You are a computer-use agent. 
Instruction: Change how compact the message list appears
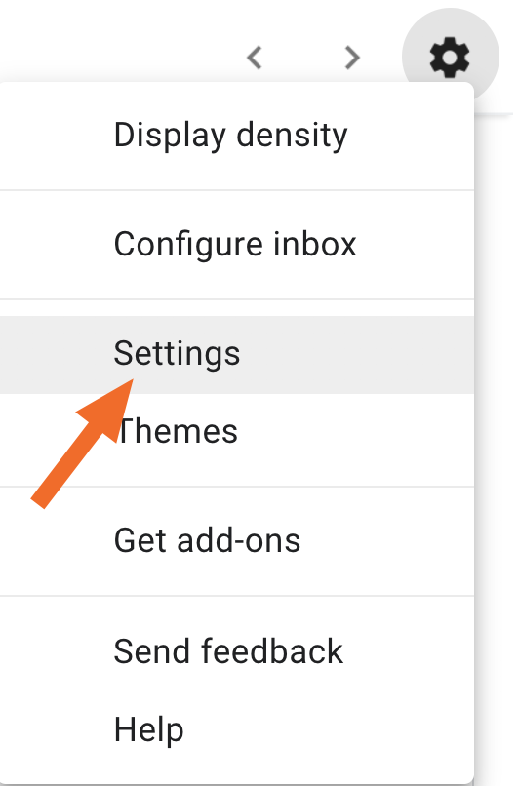tap(239, 136)
